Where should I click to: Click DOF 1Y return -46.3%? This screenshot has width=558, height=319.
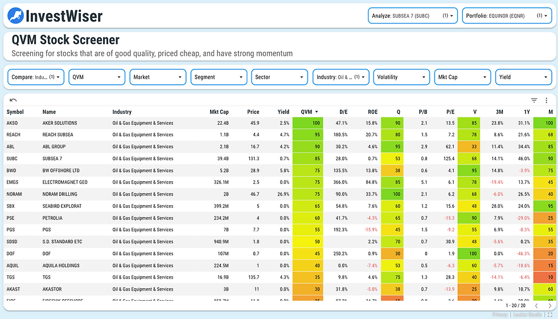[523, 254]
